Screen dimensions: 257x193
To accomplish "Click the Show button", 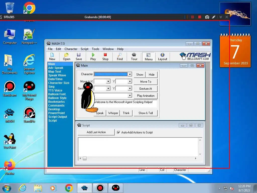I will (x=140, y=74).
